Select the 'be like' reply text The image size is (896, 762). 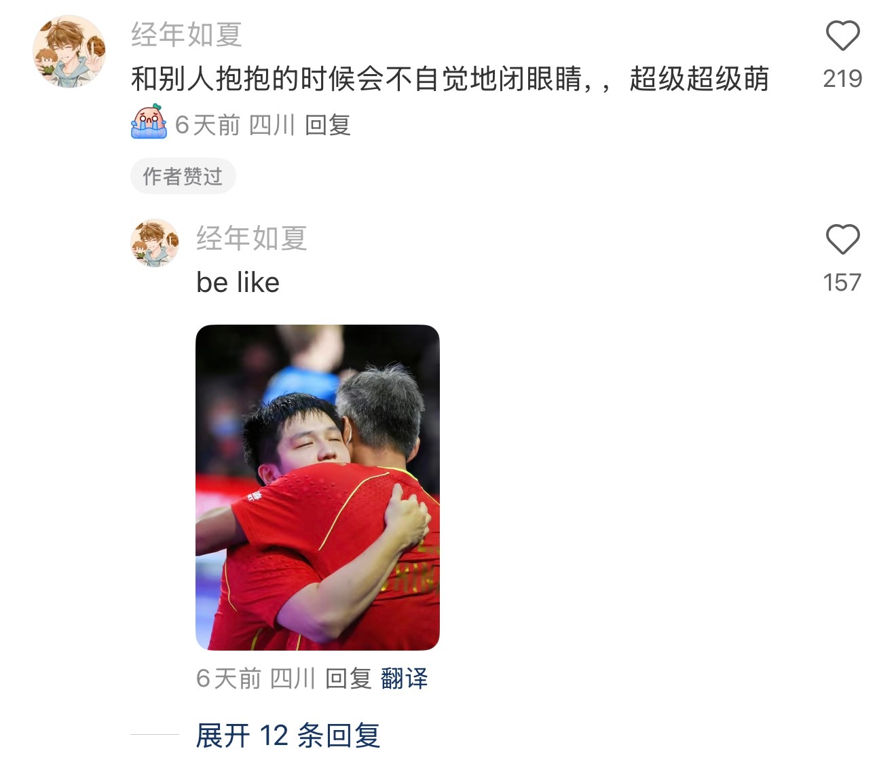(238, 283)
